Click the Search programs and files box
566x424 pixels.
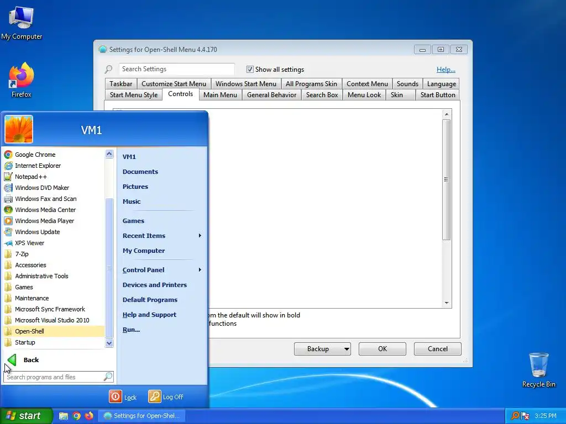tap(59, 377)
